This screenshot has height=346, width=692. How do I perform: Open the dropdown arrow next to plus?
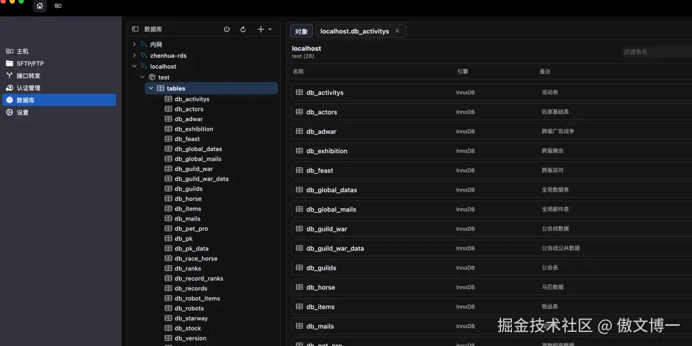click(270, 29)
